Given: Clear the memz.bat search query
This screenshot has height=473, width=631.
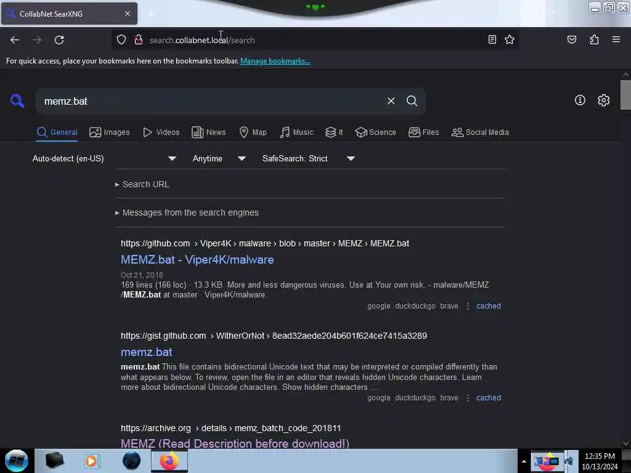Looking at the screenshot, I should pyautogui.click(x=391, y=101).
